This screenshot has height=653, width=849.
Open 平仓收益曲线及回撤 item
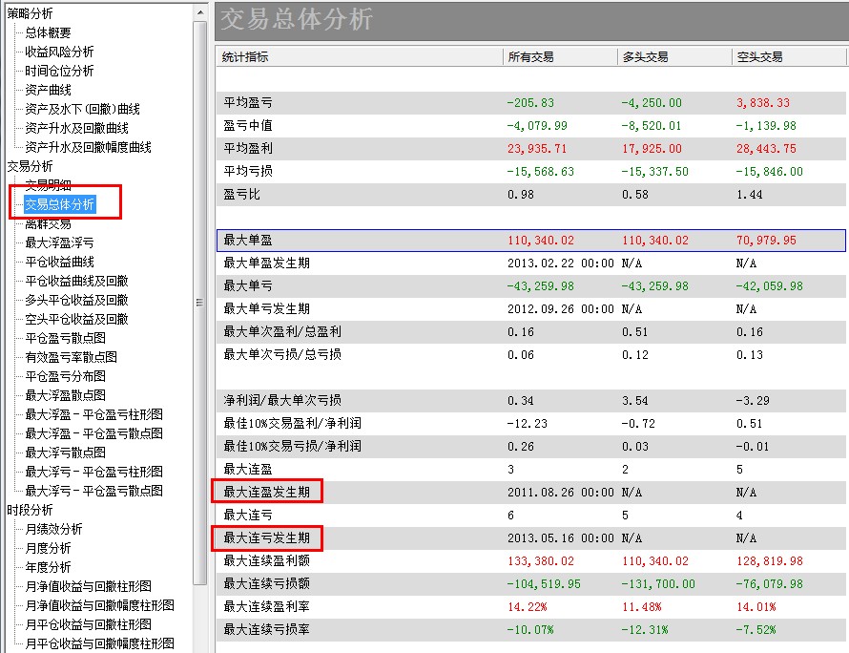tap(77, 281)
